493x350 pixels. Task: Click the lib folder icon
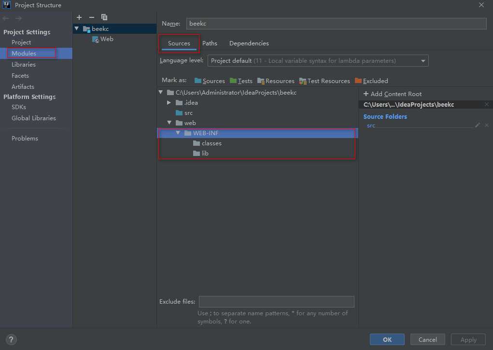coord(197,153)
